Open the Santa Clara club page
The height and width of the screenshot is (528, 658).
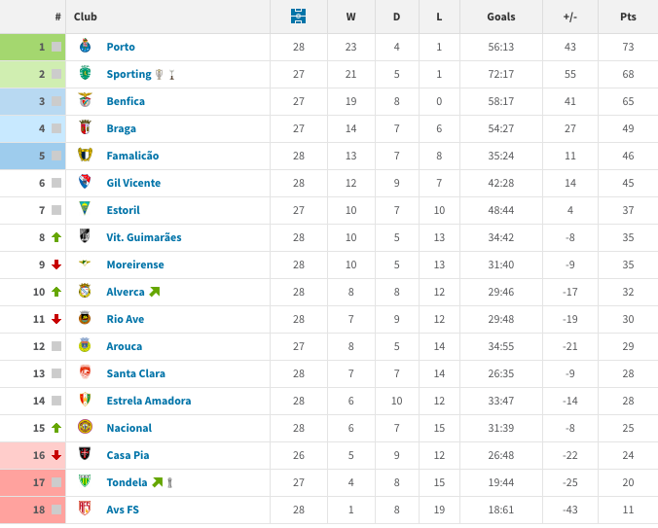(x=135, y=373)
